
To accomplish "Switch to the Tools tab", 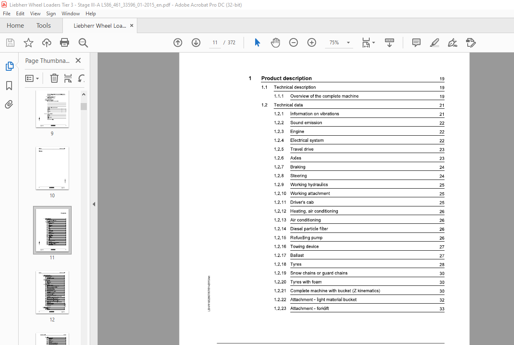I will (x=43, y=26).
